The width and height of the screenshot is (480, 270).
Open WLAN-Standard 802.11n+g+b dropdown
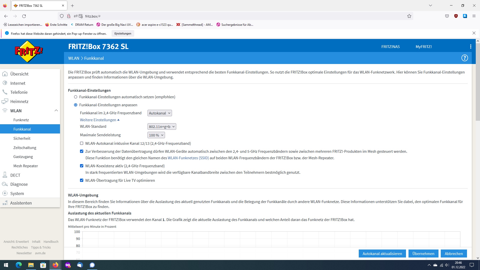pos(162,127)
